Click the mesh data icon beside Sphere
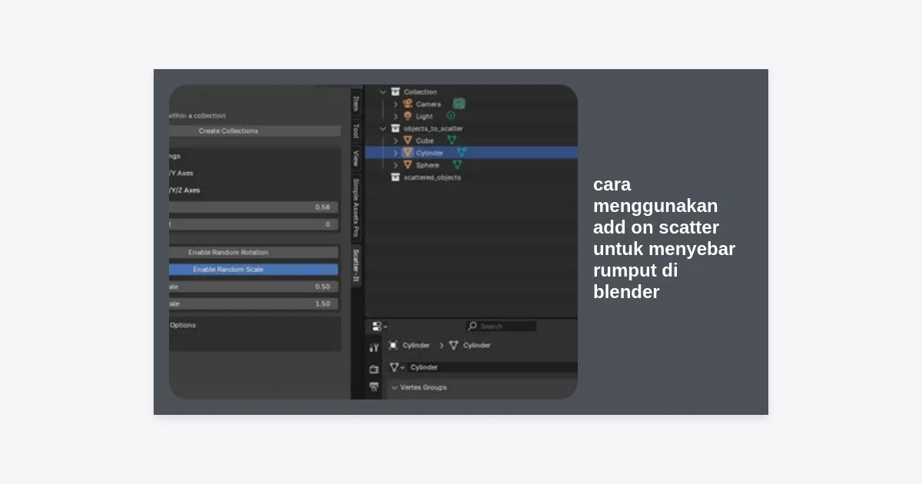The width and height of the screenshot is (922, 484). pyautogui.click(x=457, y=165)
